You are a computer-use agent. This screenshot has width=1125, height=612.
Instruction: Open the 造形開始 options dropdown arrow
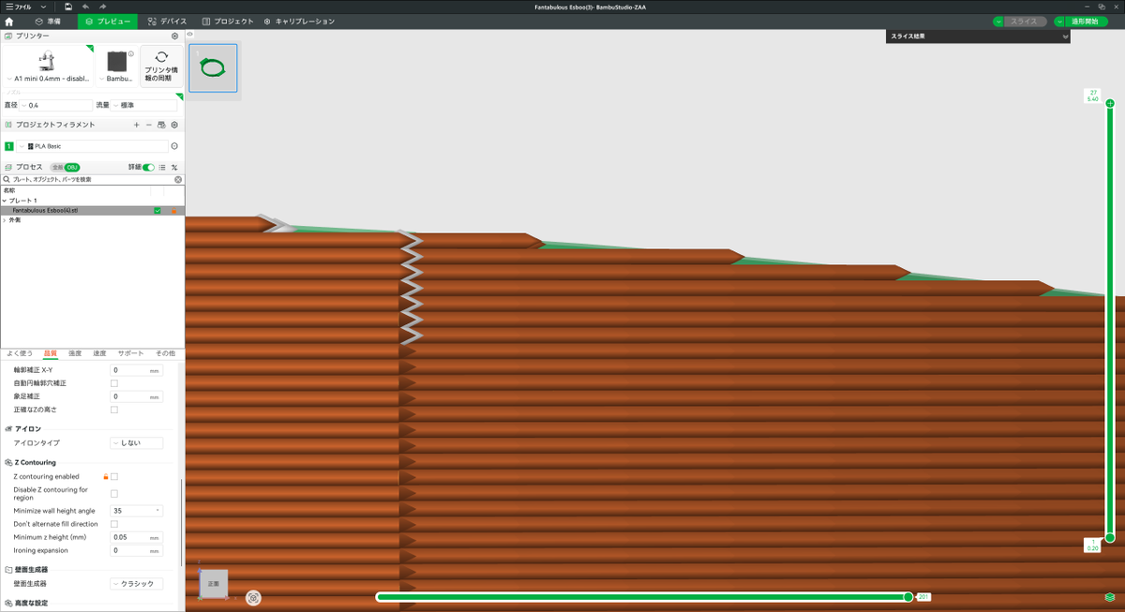click(x=1059, y=21)
